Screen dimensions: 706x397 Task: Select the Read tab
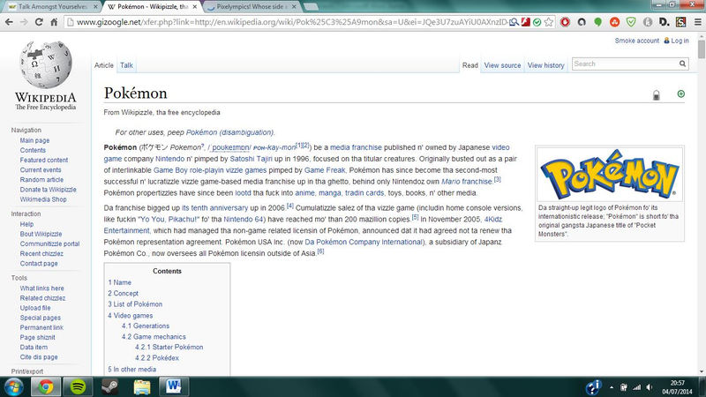470,65
